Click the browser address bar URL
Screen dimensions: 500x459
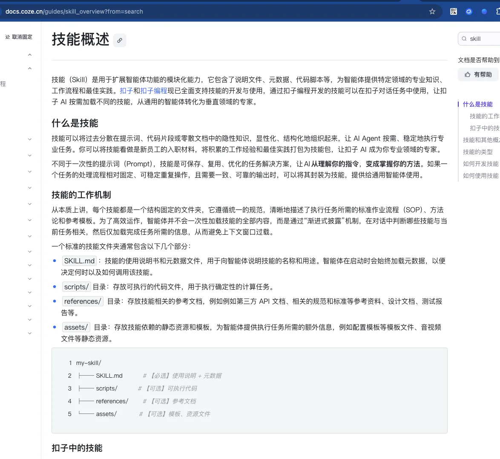(74, 12)
